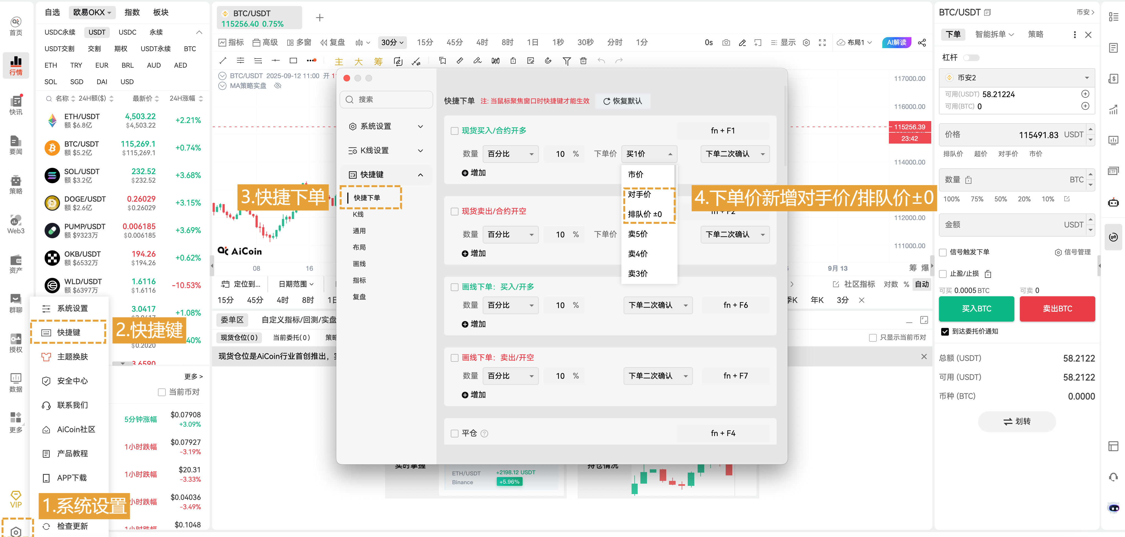
Task: Check 止盈/止损 checkbox
Action: pyautogui.click(x=943, y=274)
